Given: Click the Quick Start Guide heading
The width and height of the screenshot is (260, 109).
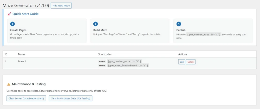Looking at the screenshot, I should coord(25,14).
